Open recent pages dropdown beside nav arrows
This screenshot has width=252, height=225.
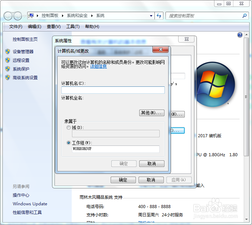[x=24, y=16]
